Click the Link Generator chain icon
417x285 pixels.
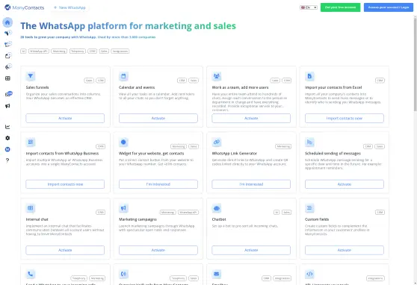pyautogui.click(x=217, y=142)
